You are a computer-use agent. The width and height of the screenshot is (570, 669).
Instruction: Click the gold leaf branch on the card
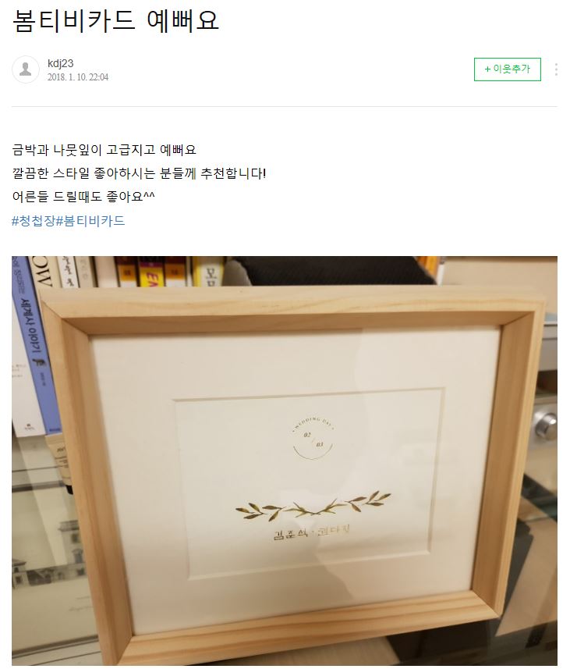click(313, 505)
